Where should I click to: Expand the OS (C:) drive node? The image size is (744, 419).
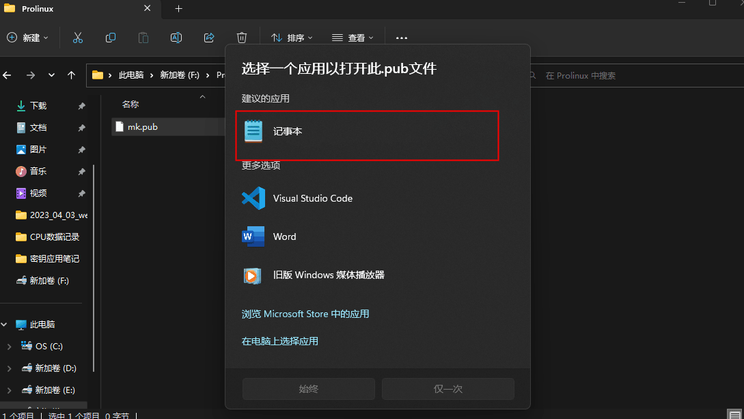click(9, 347)
